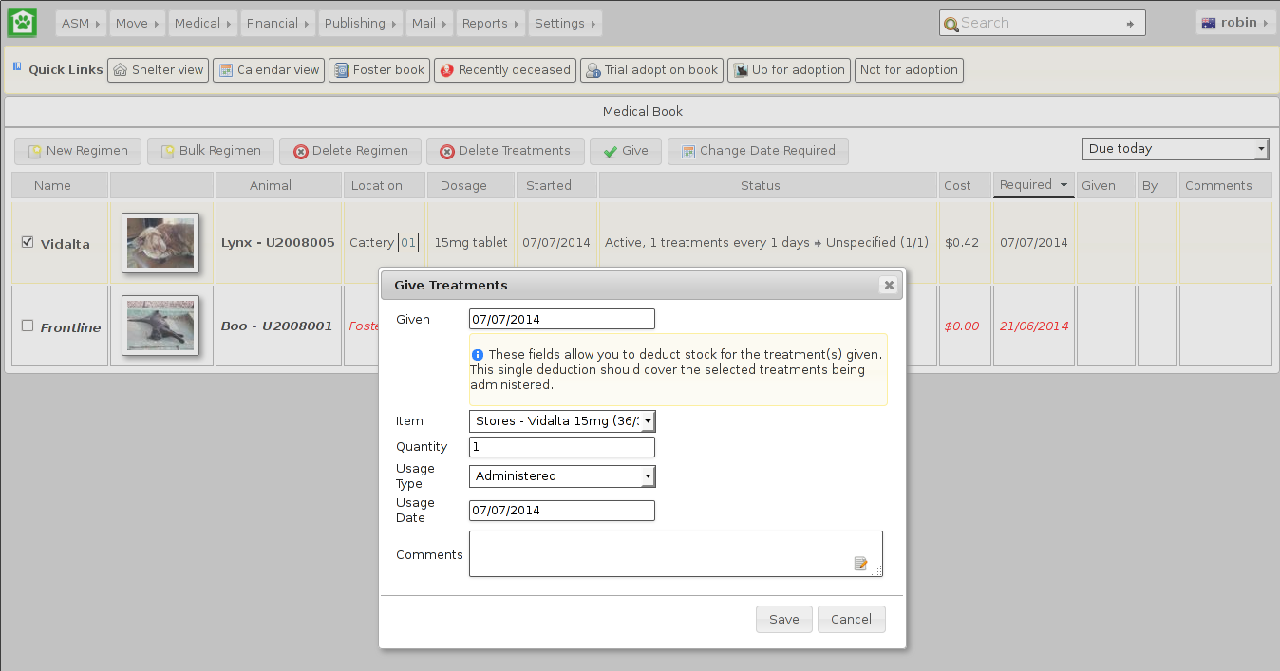Open the Trial adoption book link

click(x=651, y=70)
